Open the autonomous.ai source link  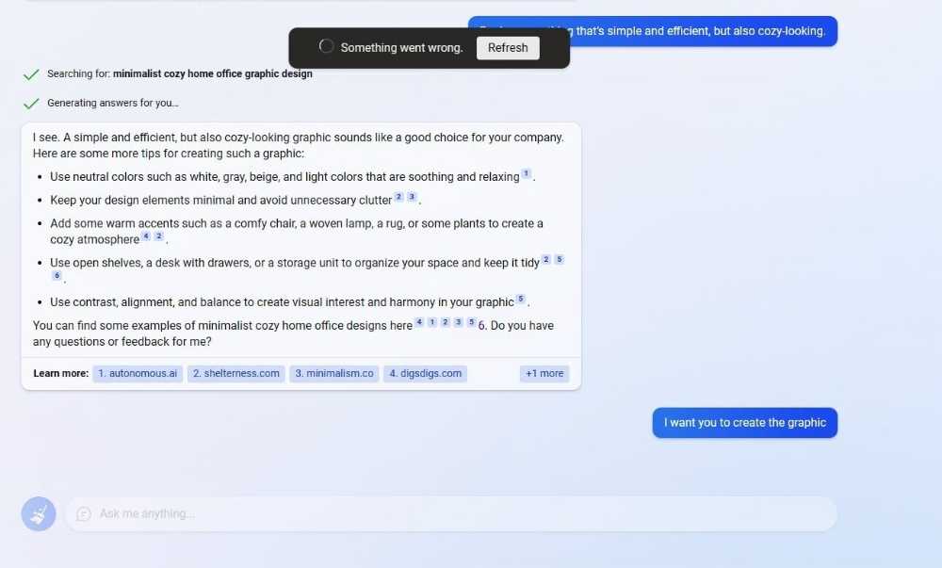[138, 374]
